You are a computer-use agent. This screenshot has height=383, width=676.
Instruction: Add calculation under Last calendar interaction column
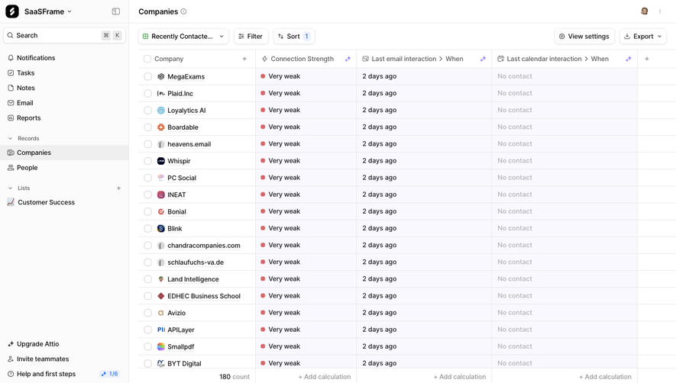coord(605,377)
